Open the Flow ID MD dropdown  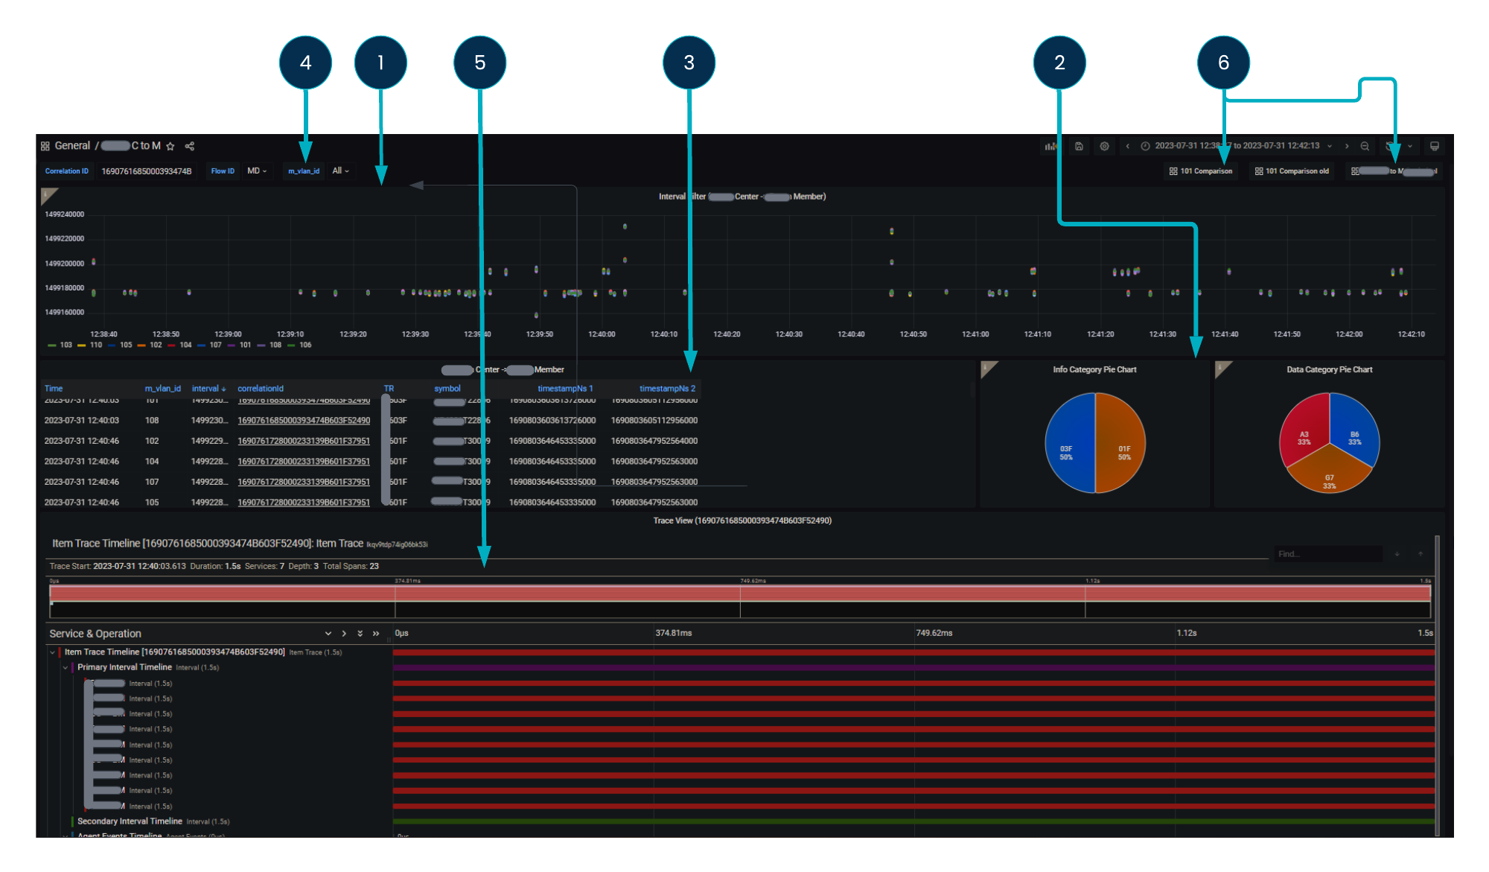click(257, 171)
